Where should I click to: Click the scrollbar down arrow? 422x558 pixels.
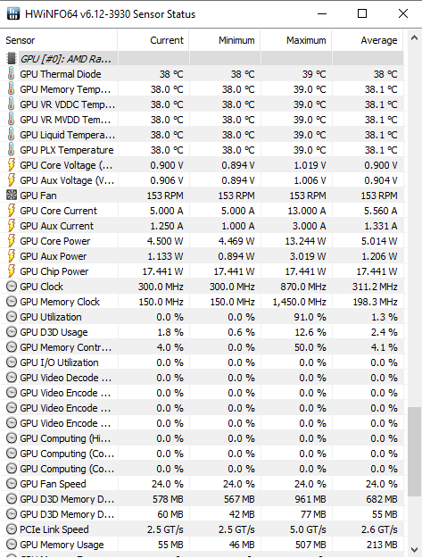pos(414,549)
